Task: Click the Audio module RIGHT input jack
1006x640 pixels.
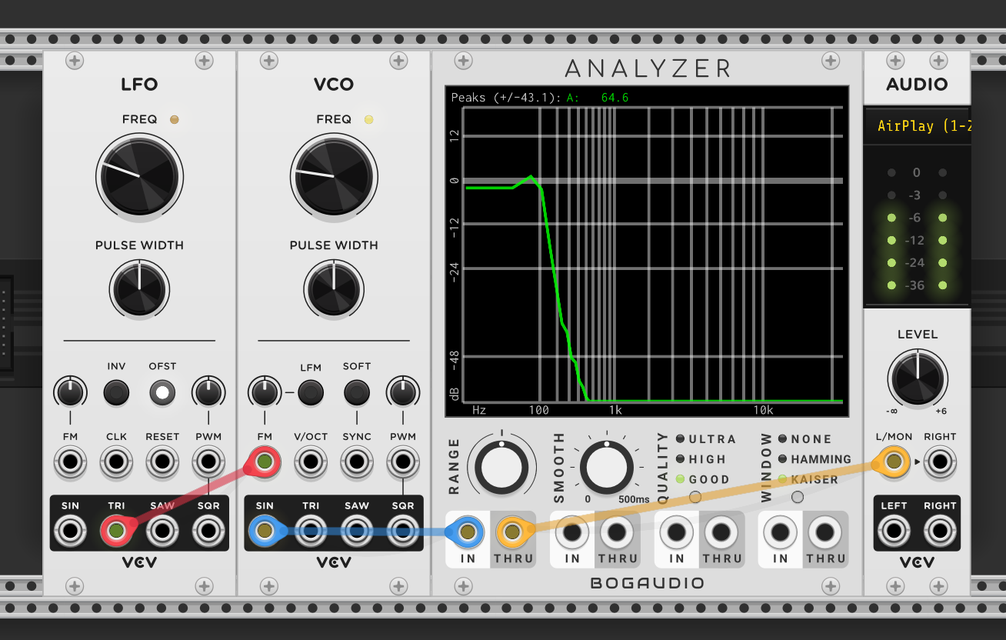Action: coord(940,462)
